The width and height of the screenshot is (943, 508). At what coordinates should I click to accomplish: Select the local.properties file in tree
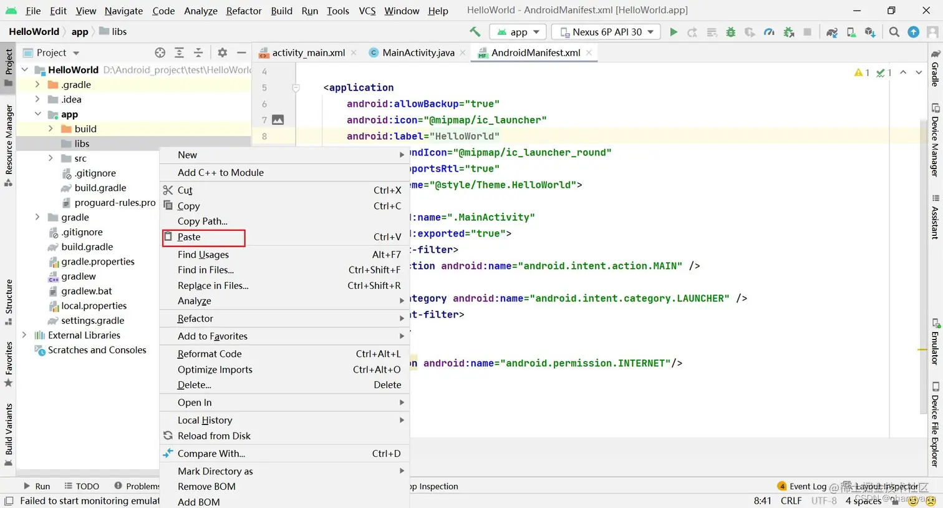point(94,306)
